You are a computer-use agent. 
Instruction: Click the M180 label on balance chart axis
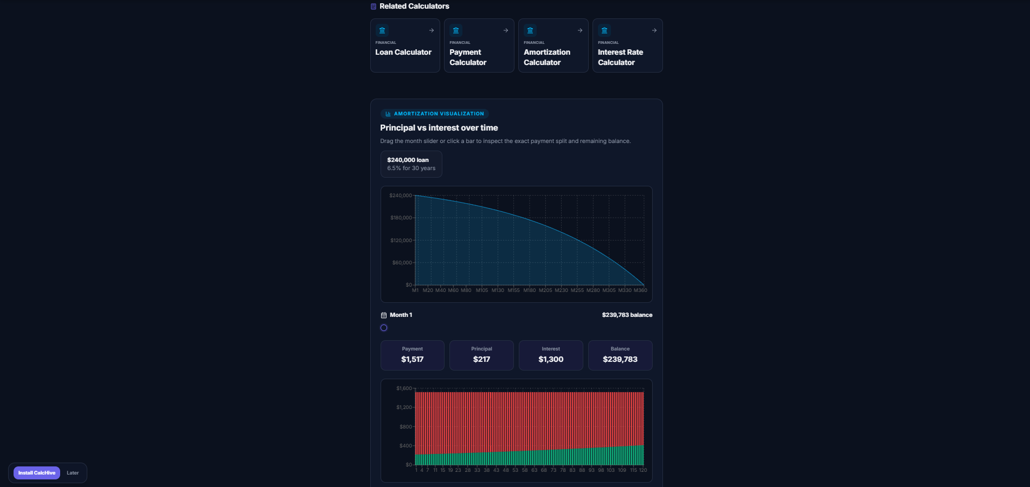(x=530, y=290)
